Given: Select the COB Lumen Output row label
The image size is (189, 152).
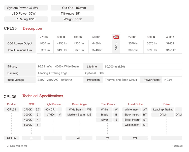Looking at the screenshot, I should pyautogui.click(x=20, y=43).
